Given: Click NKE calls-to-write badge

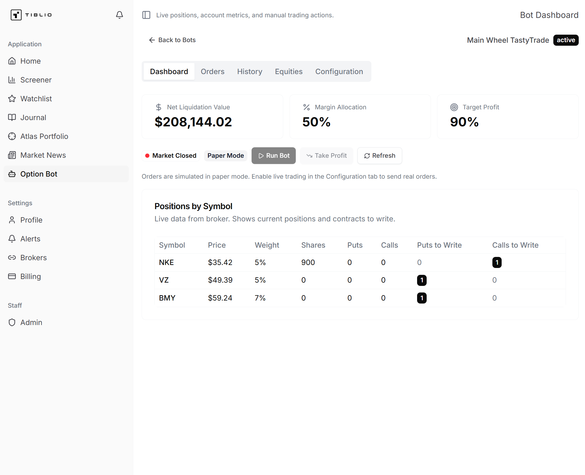Looking at the screenshot, I should click(x=497, y=262).
